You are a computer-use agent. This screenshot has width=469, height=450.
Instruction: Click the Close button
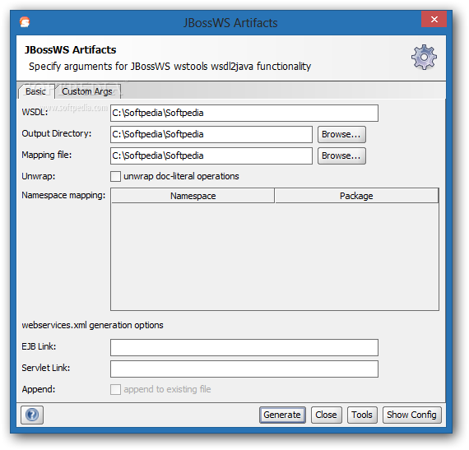pos(327,415)
